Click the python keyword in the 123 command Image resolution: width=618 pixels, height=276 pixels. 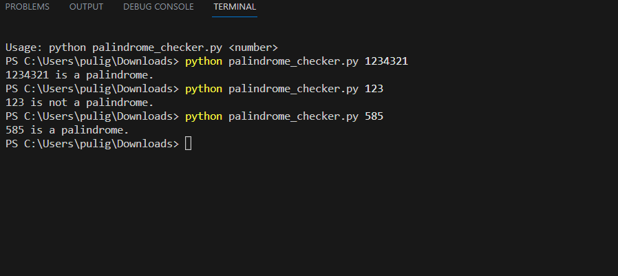tap(204, 89)
